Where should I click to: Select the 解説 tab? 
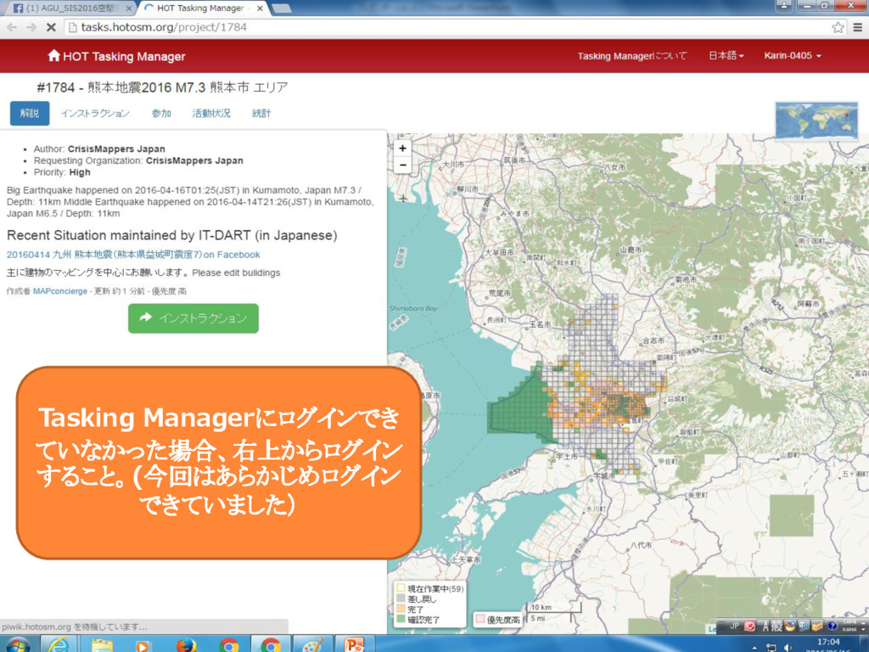coord(30,113)
